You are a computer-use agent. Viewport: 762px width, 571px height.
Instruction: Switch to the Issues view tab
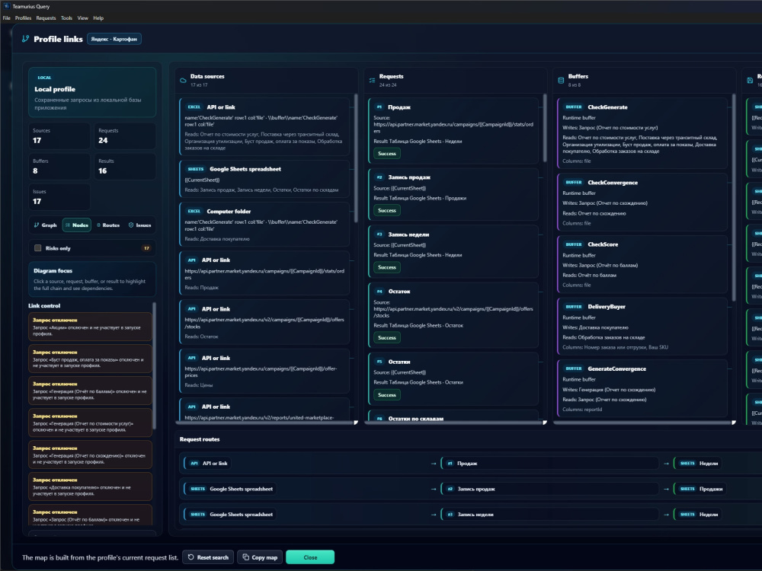point(139,225)
